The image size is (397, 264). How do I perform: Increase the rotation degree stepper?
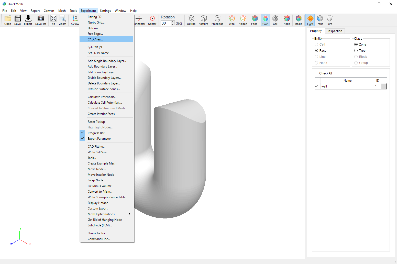tap(173, 22)
